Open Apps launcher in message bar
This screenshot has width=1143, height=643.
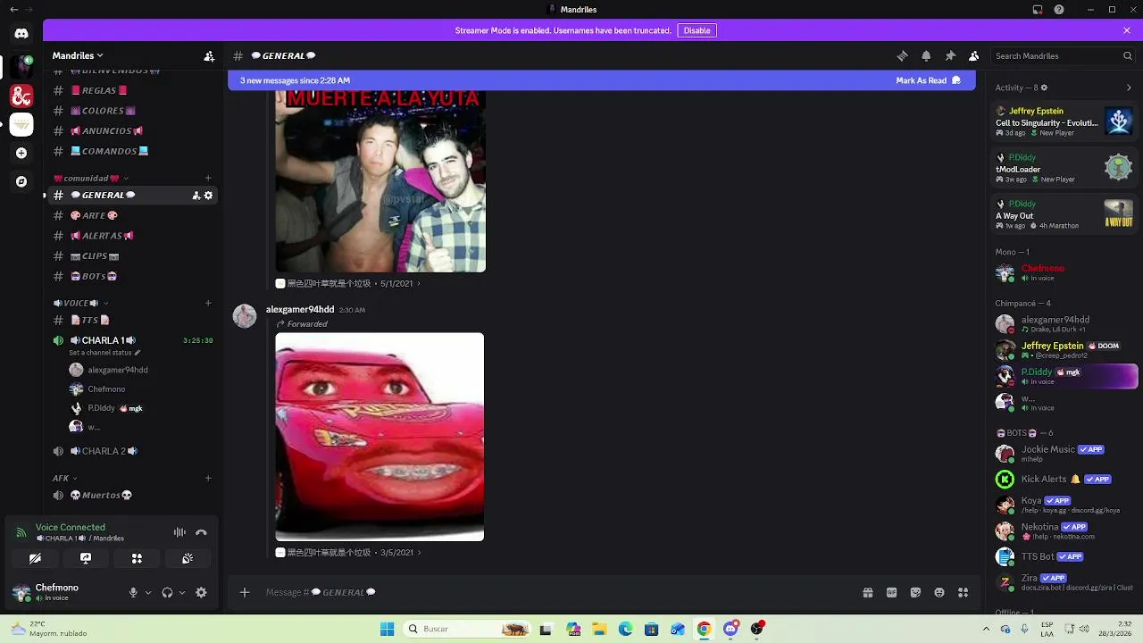pyautogui.click(x=963, y=592)
